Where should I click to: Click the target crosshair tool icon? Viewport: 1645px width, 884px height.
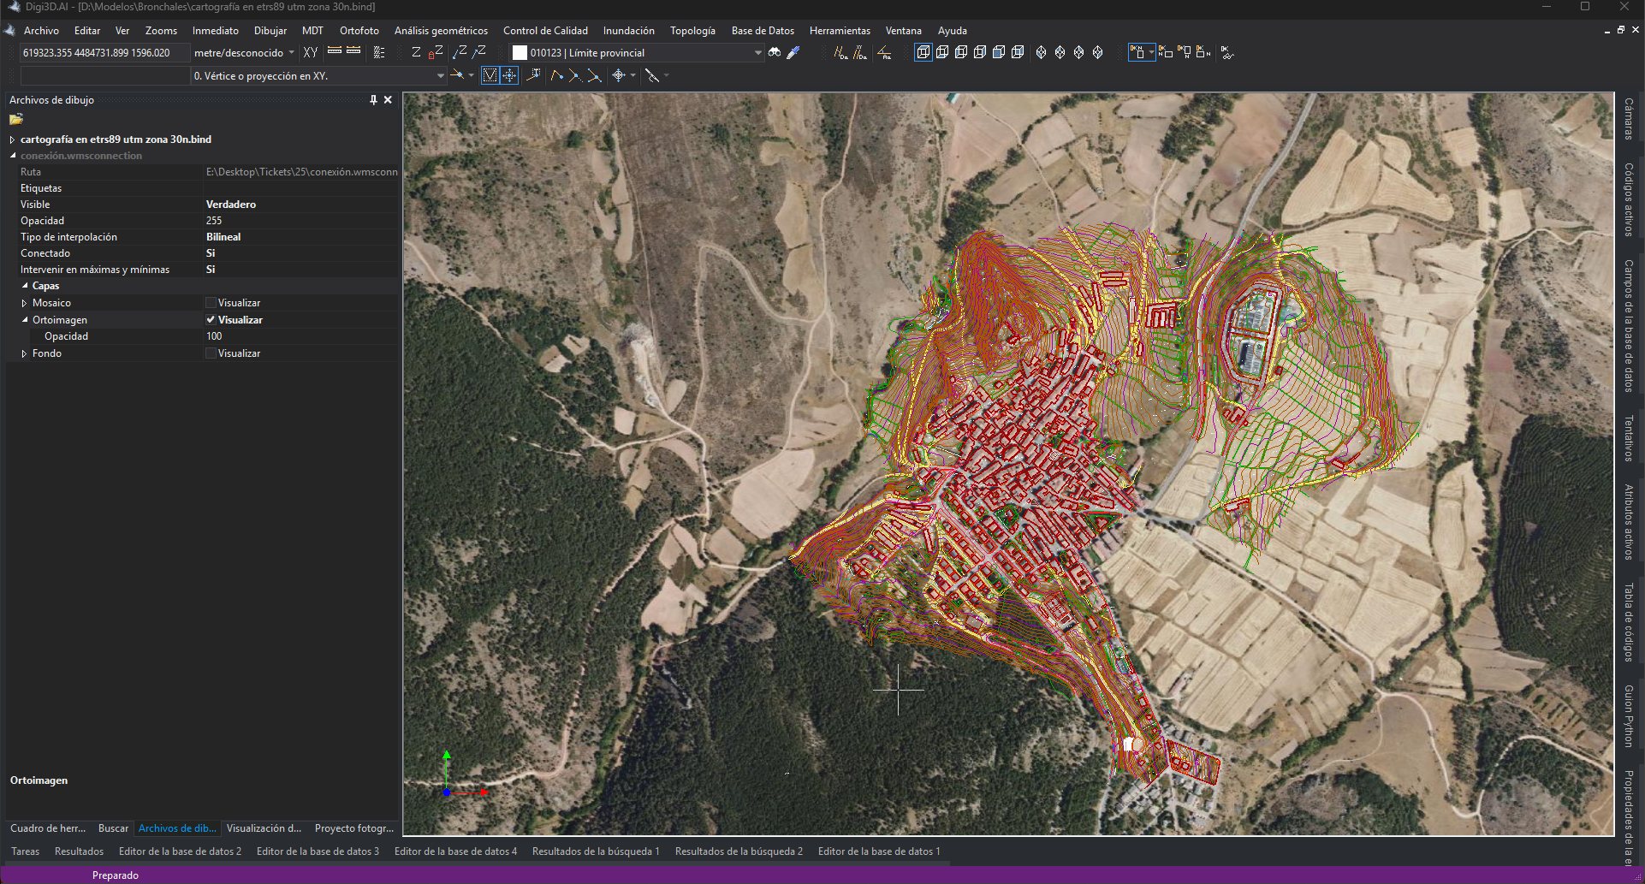(619, 75)
